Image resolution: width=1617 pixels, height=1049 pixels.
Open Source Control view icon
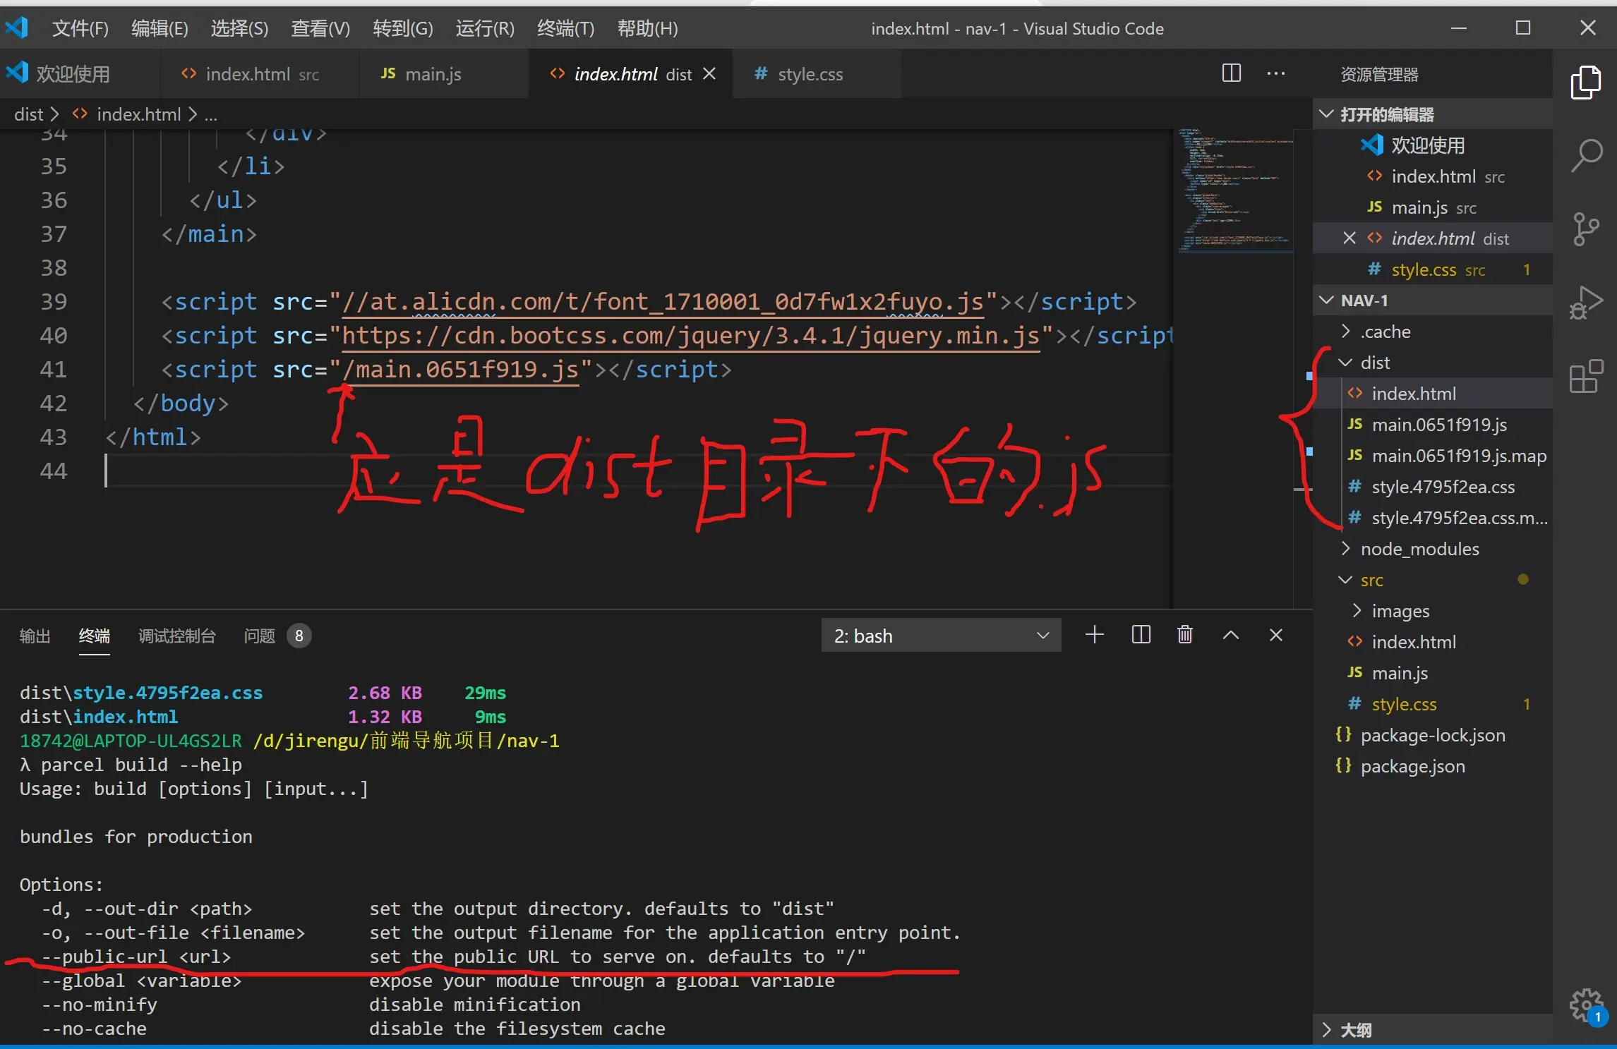point(1586,229)
